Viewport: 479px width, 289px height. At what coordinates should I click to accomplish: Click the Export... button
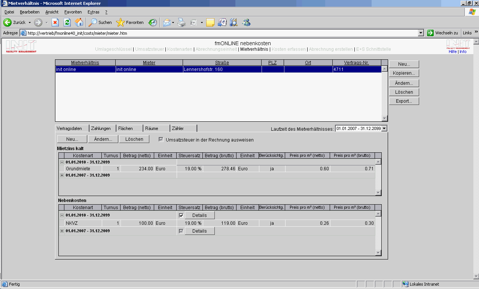(x=404, y=101)
